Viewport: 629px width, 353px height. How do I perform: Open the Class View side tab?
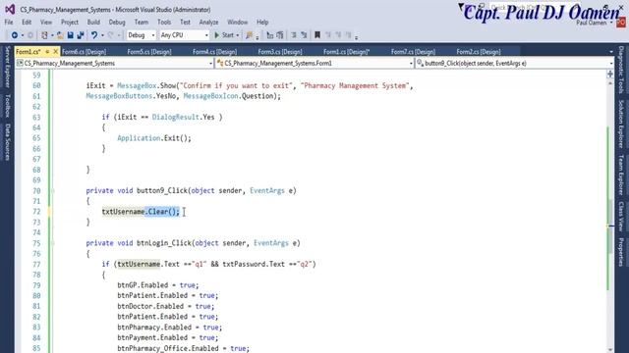point(621,217)
